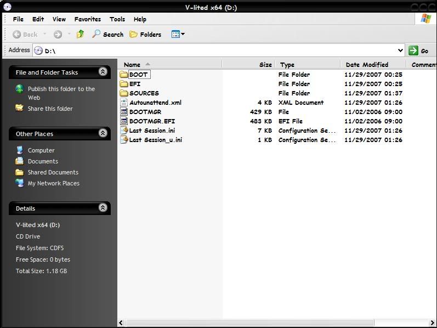Click the Back arrow icon
The height and width of the screenshot is (328, 437).
(x=17, y=34)
